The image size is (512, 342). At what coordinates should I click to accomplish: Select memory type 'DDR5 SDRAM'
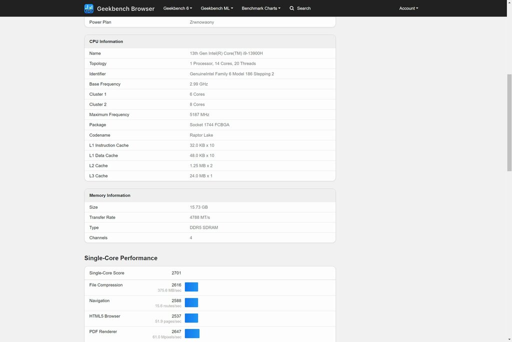(x=204, y=227)
